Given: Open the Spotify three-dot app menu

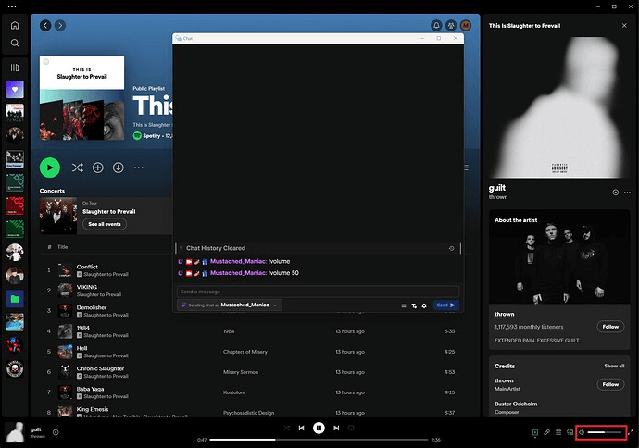Looking at the screenshot, I should coord(12,6).
